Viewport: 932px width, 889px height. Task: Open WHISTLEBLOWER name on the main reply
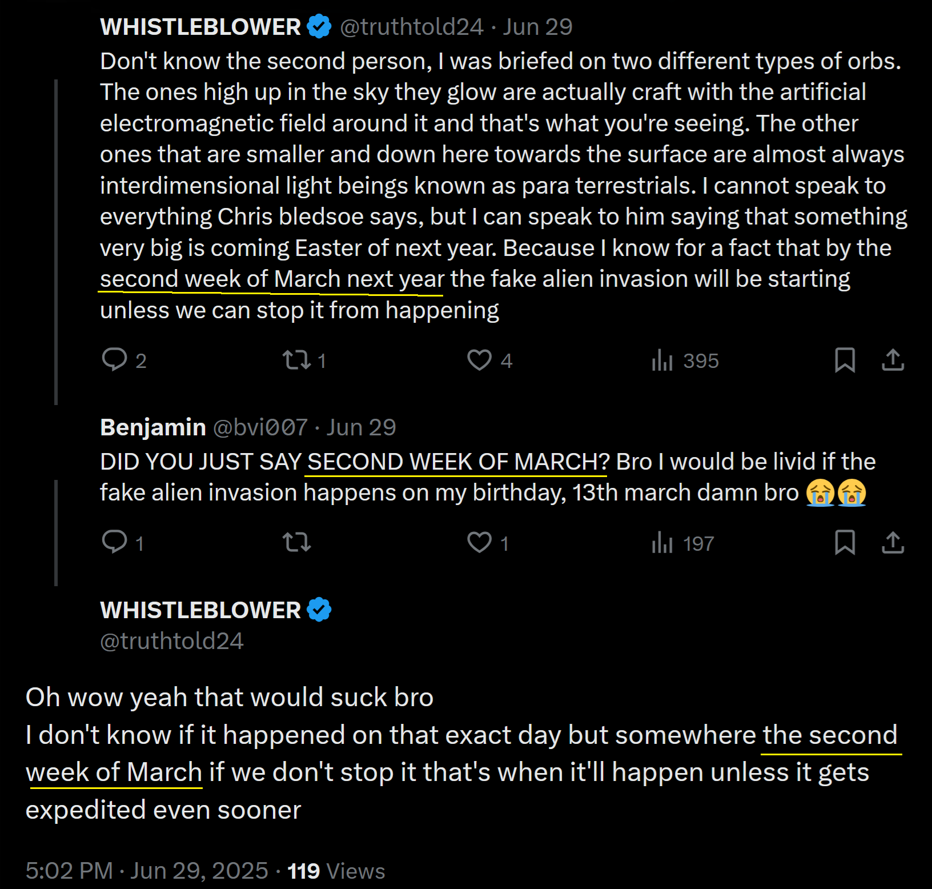tap(200, 610)
